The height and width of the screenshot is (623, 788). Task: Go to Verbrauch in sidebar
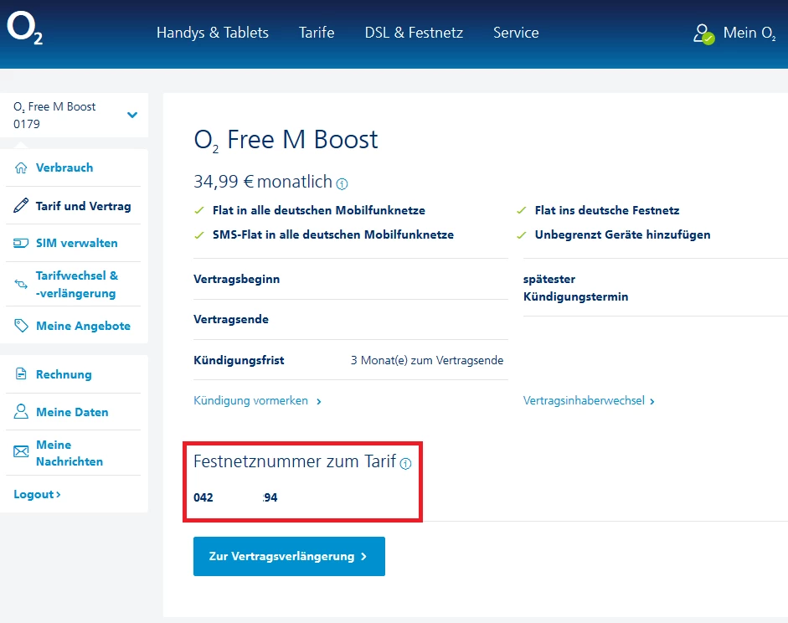[64, 167]
